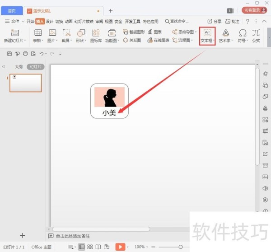Insert a Mind Map (思维导图)
Screen dimensions: 271x252
[183, 32]
